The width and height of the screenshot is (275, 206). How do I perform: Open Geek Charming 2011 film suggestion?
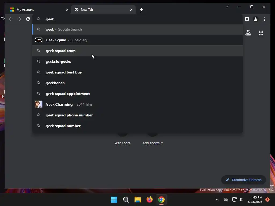tap(138, 104)
